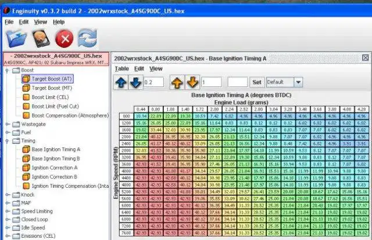
Task: Open the Default dropdown arrow
Action: point(298,82)
